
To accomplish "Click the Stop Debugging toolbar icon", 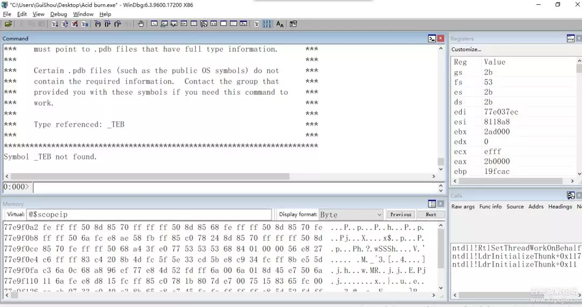I will [x=74, y=24].
